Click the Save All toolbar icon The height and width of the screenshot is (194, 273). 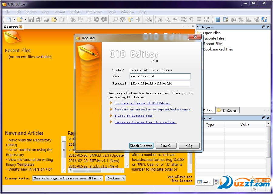tap(46, 19)
